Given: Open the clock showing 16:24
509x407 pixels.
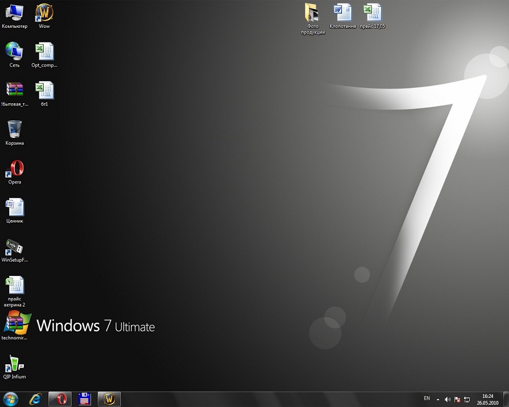Looking at the screenshot, I should click(487, 399).
